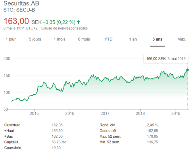Image resolution: width=190 pixels, height=154 pixels.
Task: Click the 2016 x-axis label
Action: tap(70, 114)
